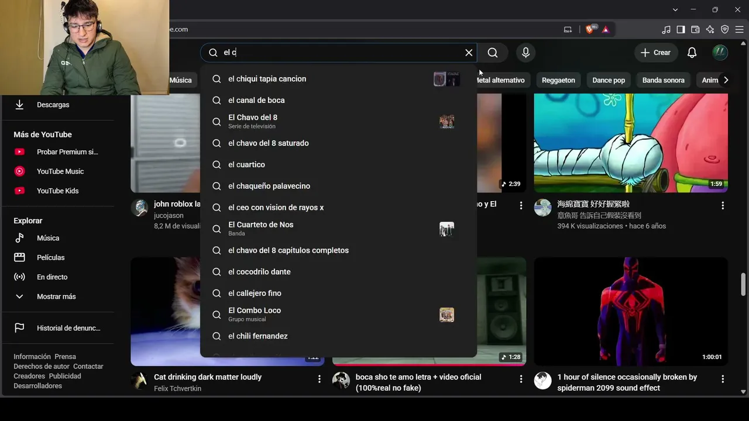The height and width of the screenshot is (421, 749).
Task: Click the Crear button
Action: [656, 53]
